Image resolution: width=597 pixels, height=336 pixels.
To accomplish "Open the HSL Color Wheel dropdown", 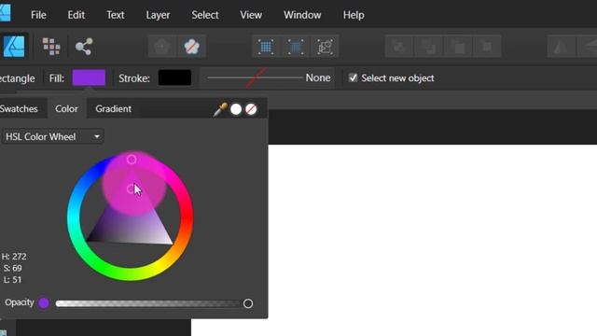I will [52, 137].
